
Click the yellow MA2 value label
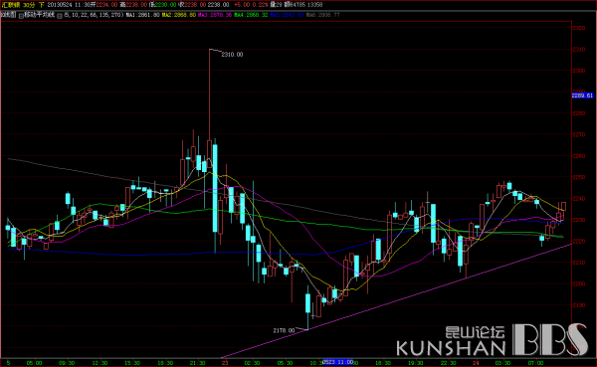coord(179,15)
